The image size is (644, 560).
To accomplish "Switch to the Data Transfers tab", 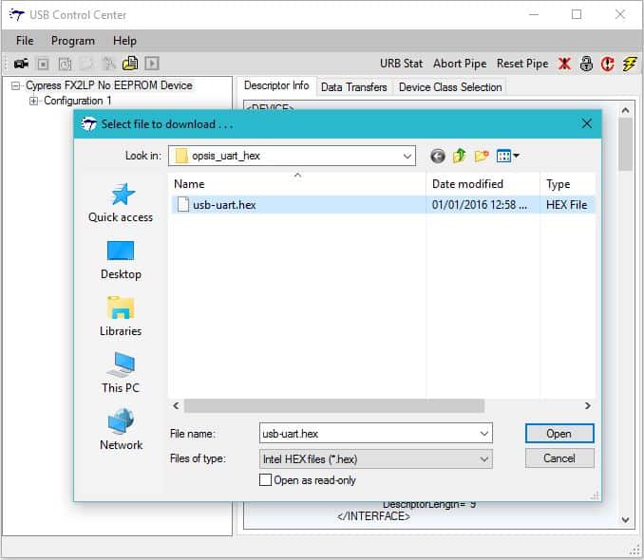I will (x=353, y=87).
